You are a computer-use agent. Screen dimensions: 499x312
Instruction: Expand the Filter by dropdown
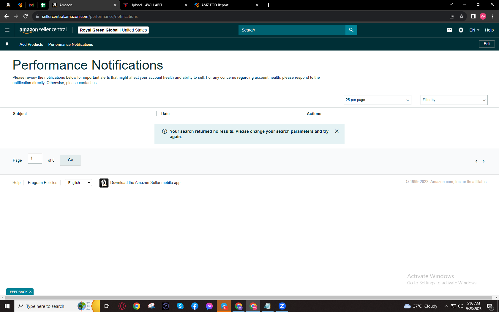tap(454, 100)
